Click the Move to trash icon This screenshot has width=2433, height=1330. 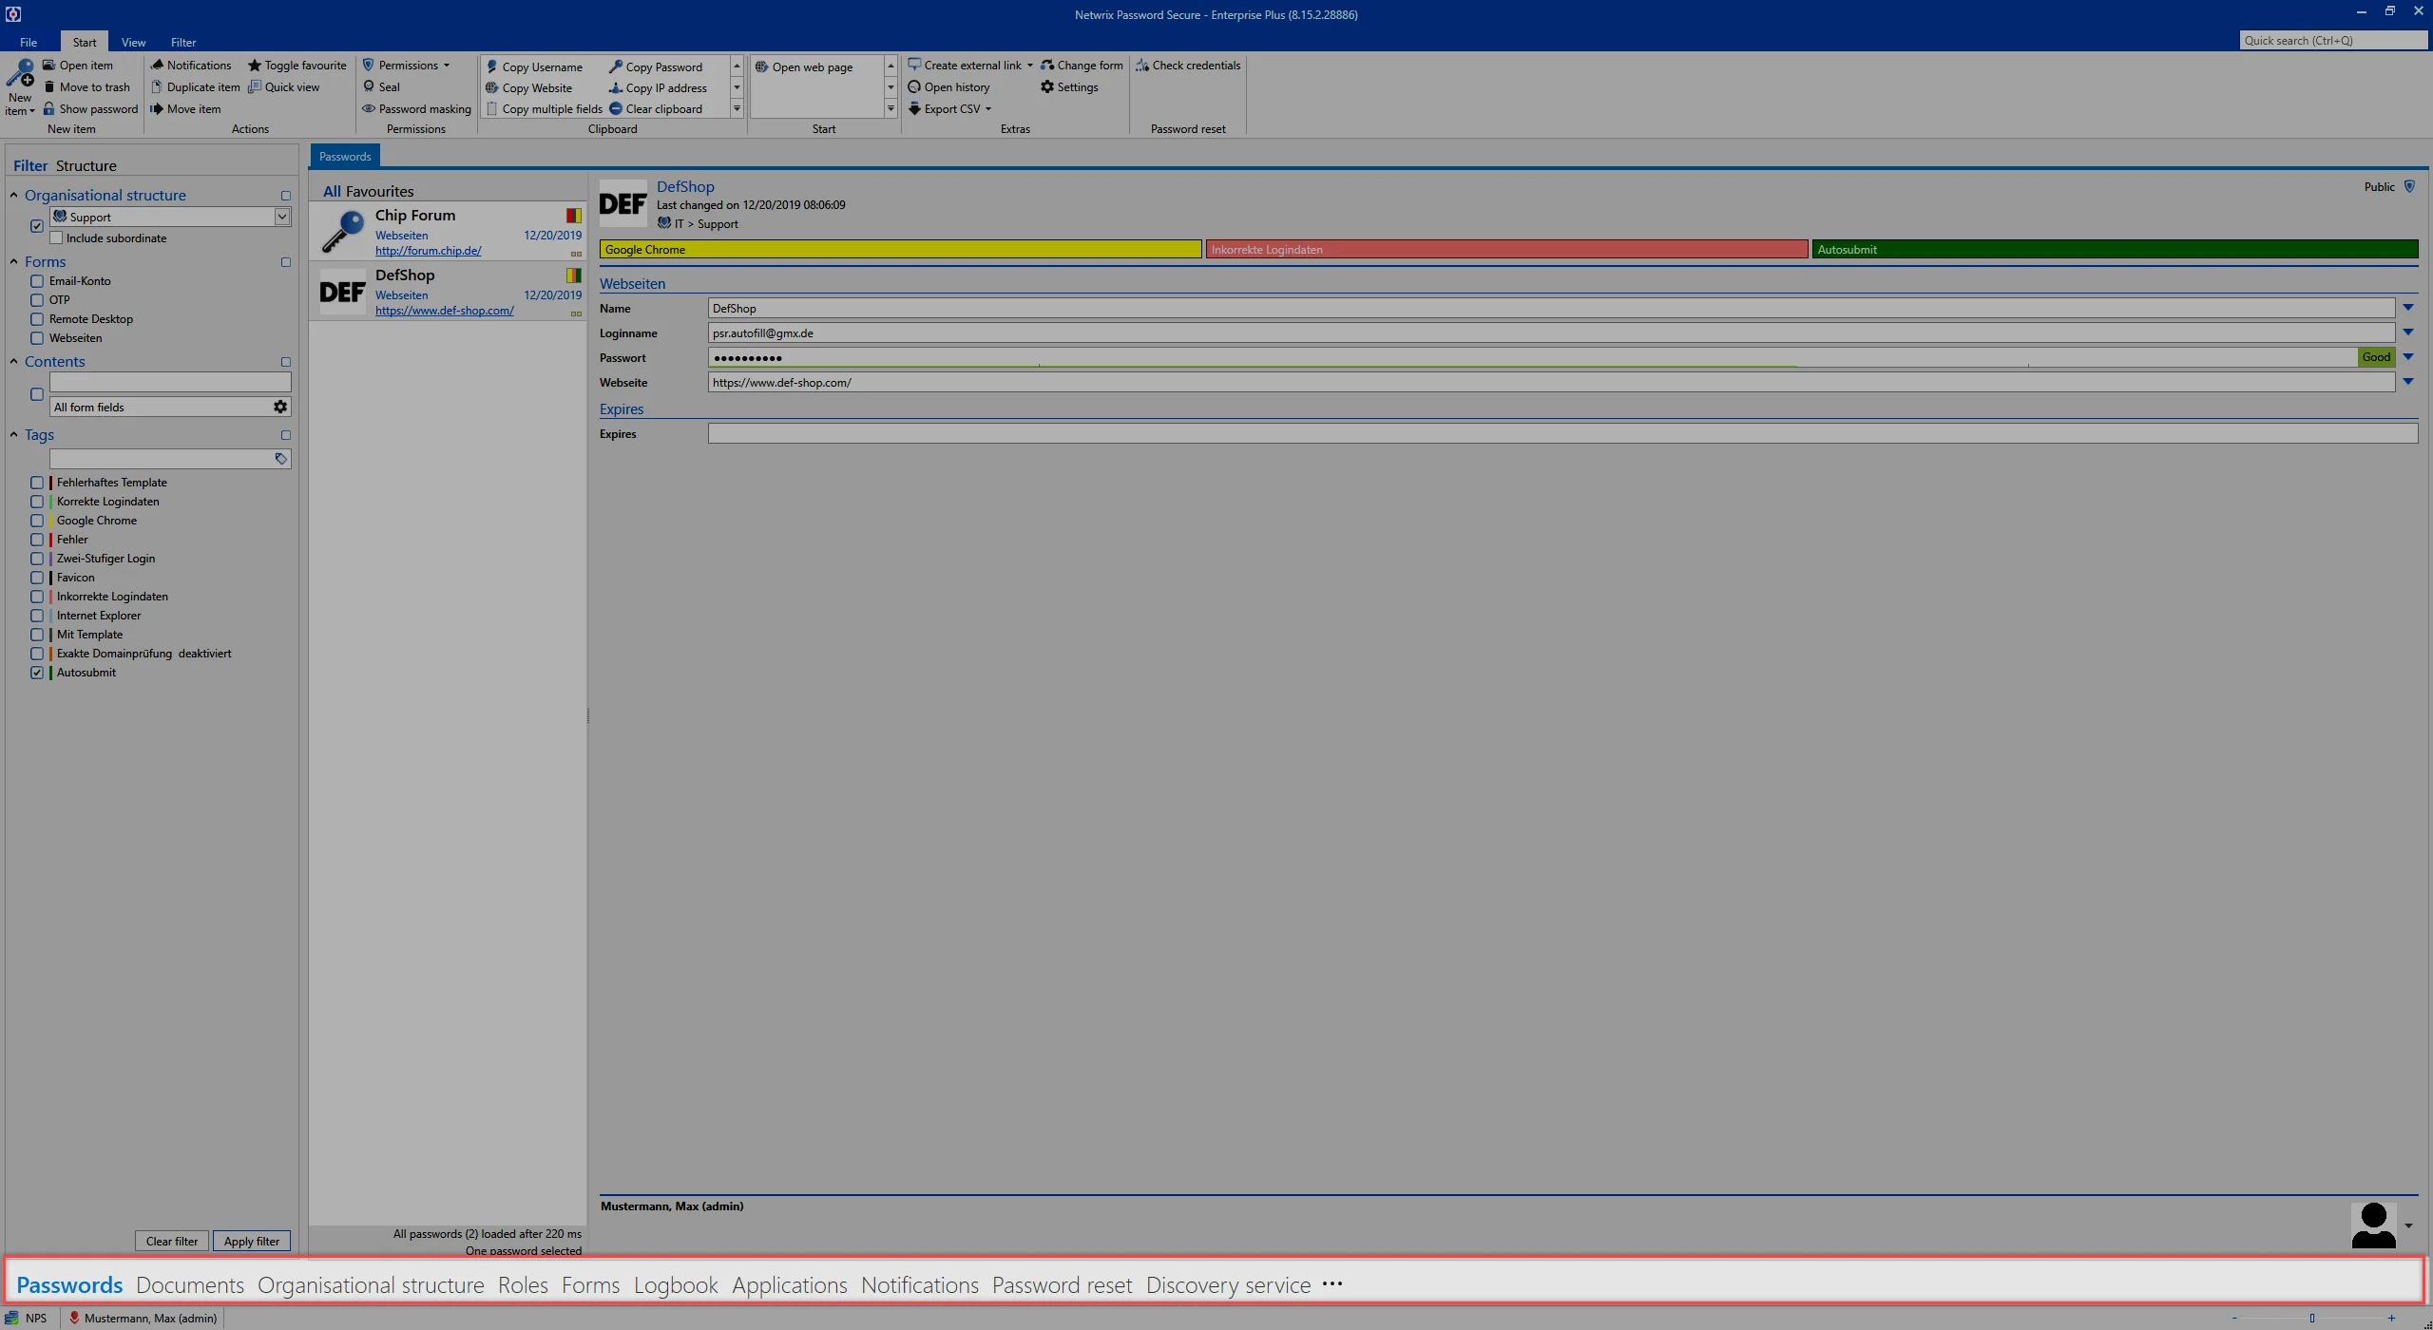[x=48, y=87]
